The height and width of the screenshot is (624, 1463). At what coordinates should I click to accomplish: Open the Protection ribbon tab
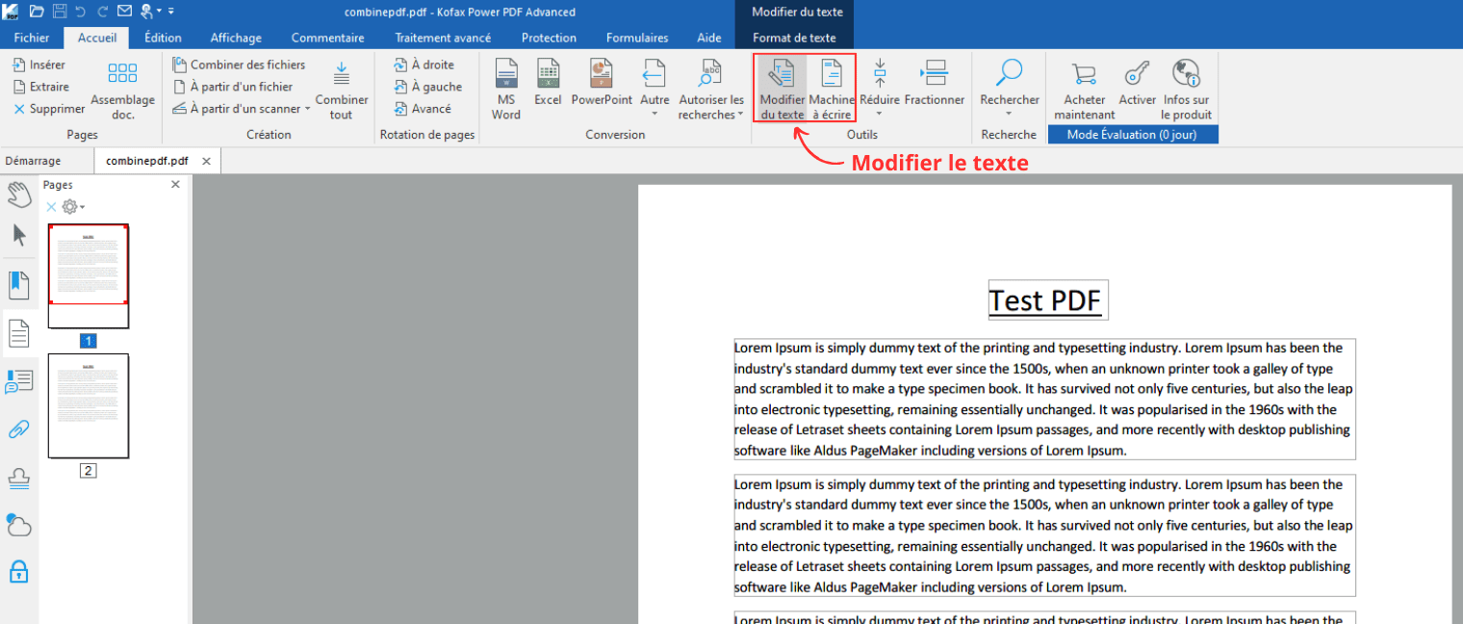point(549,38)
